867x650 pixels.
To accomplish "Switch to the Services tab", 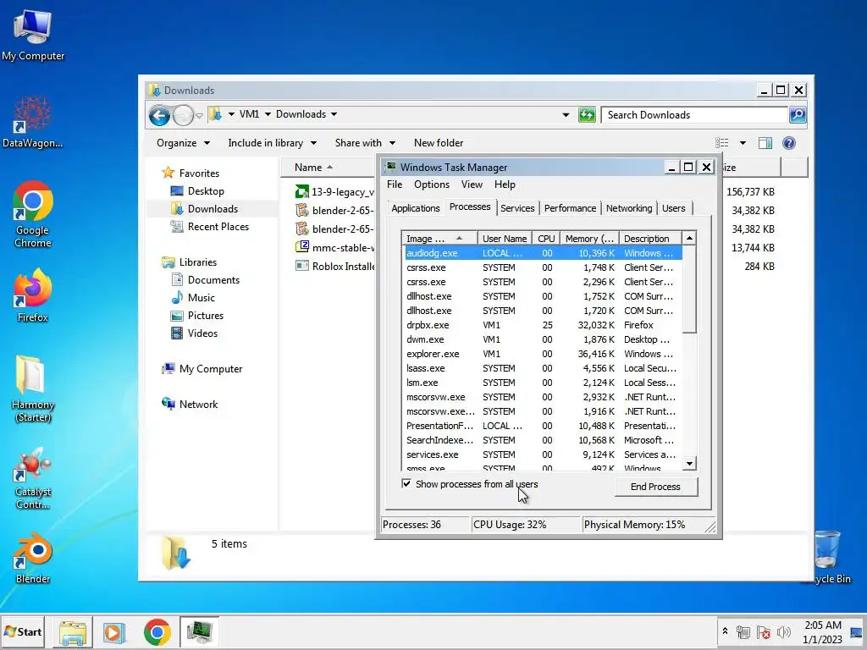I will 517,208.
